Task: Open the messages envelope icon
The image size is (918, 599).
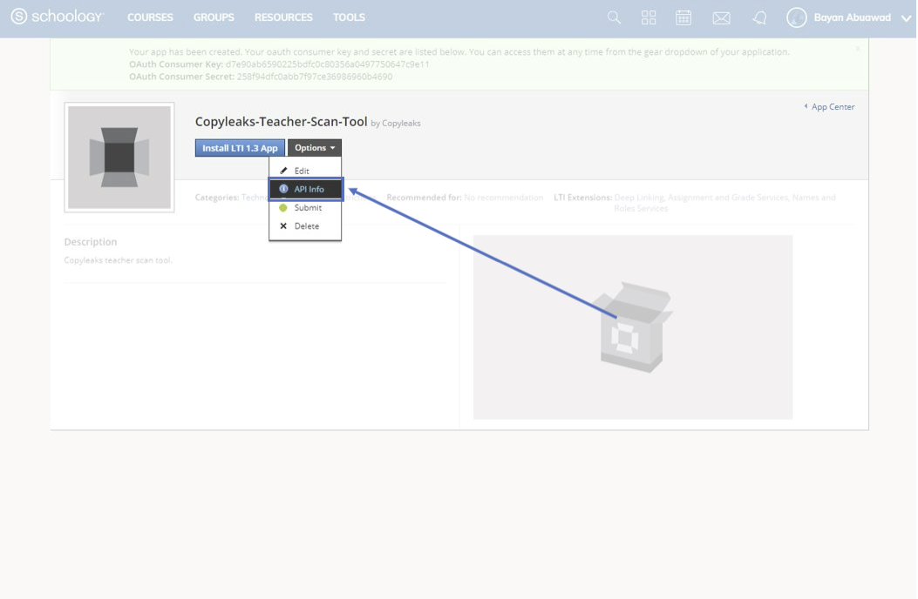Action: (x=721, y=18)
